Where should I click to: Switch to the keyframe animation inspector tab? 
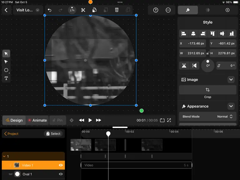coord(208,10)
